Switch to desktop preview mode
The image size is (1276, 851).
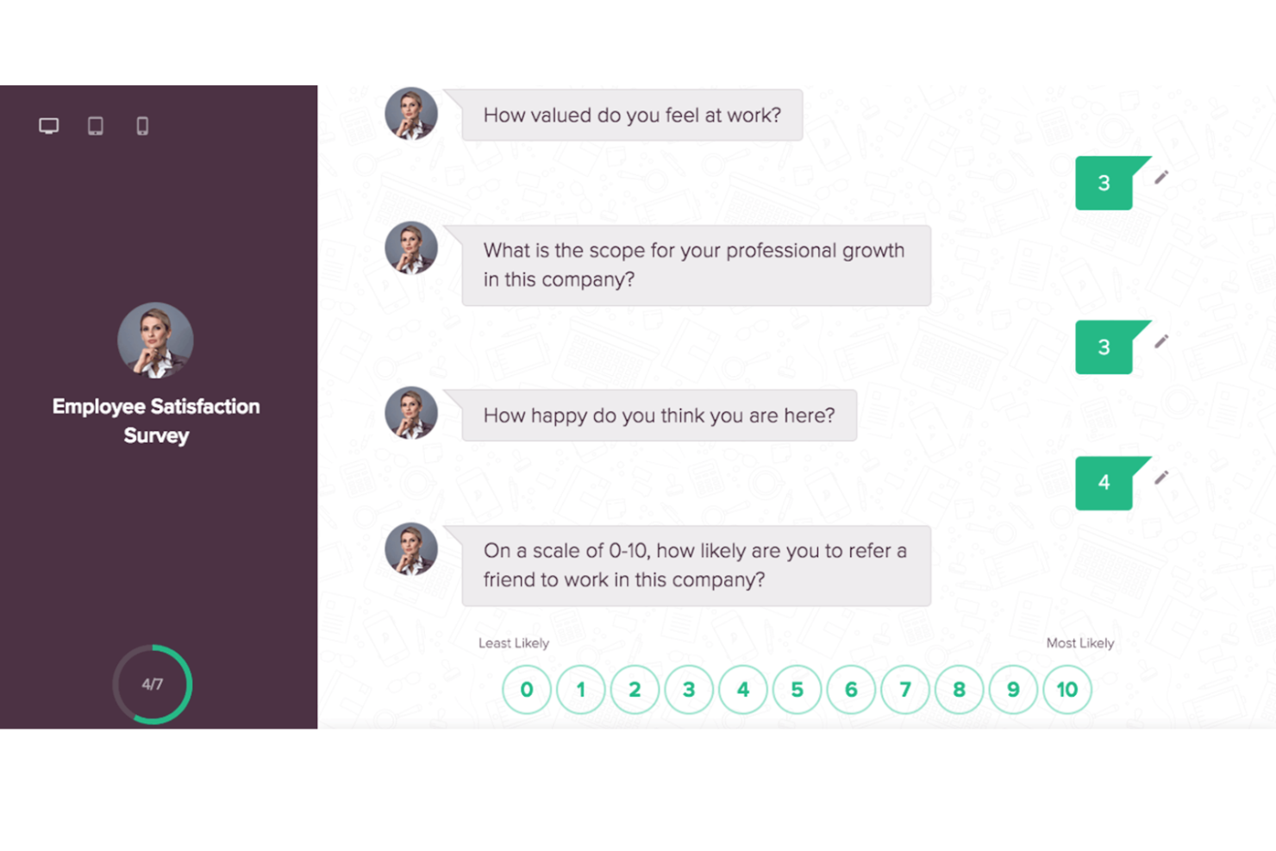point(48,125)
